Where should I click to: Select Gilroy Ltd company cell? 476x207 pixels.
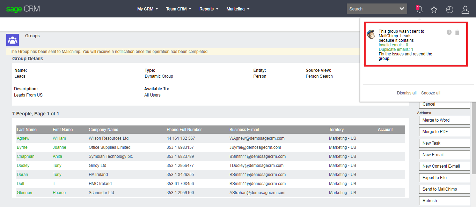pyautogui.click(x=97, y=166)
